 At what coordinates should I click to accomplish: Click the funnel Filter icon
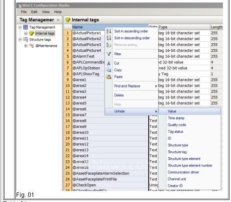[x=109, y=54]
